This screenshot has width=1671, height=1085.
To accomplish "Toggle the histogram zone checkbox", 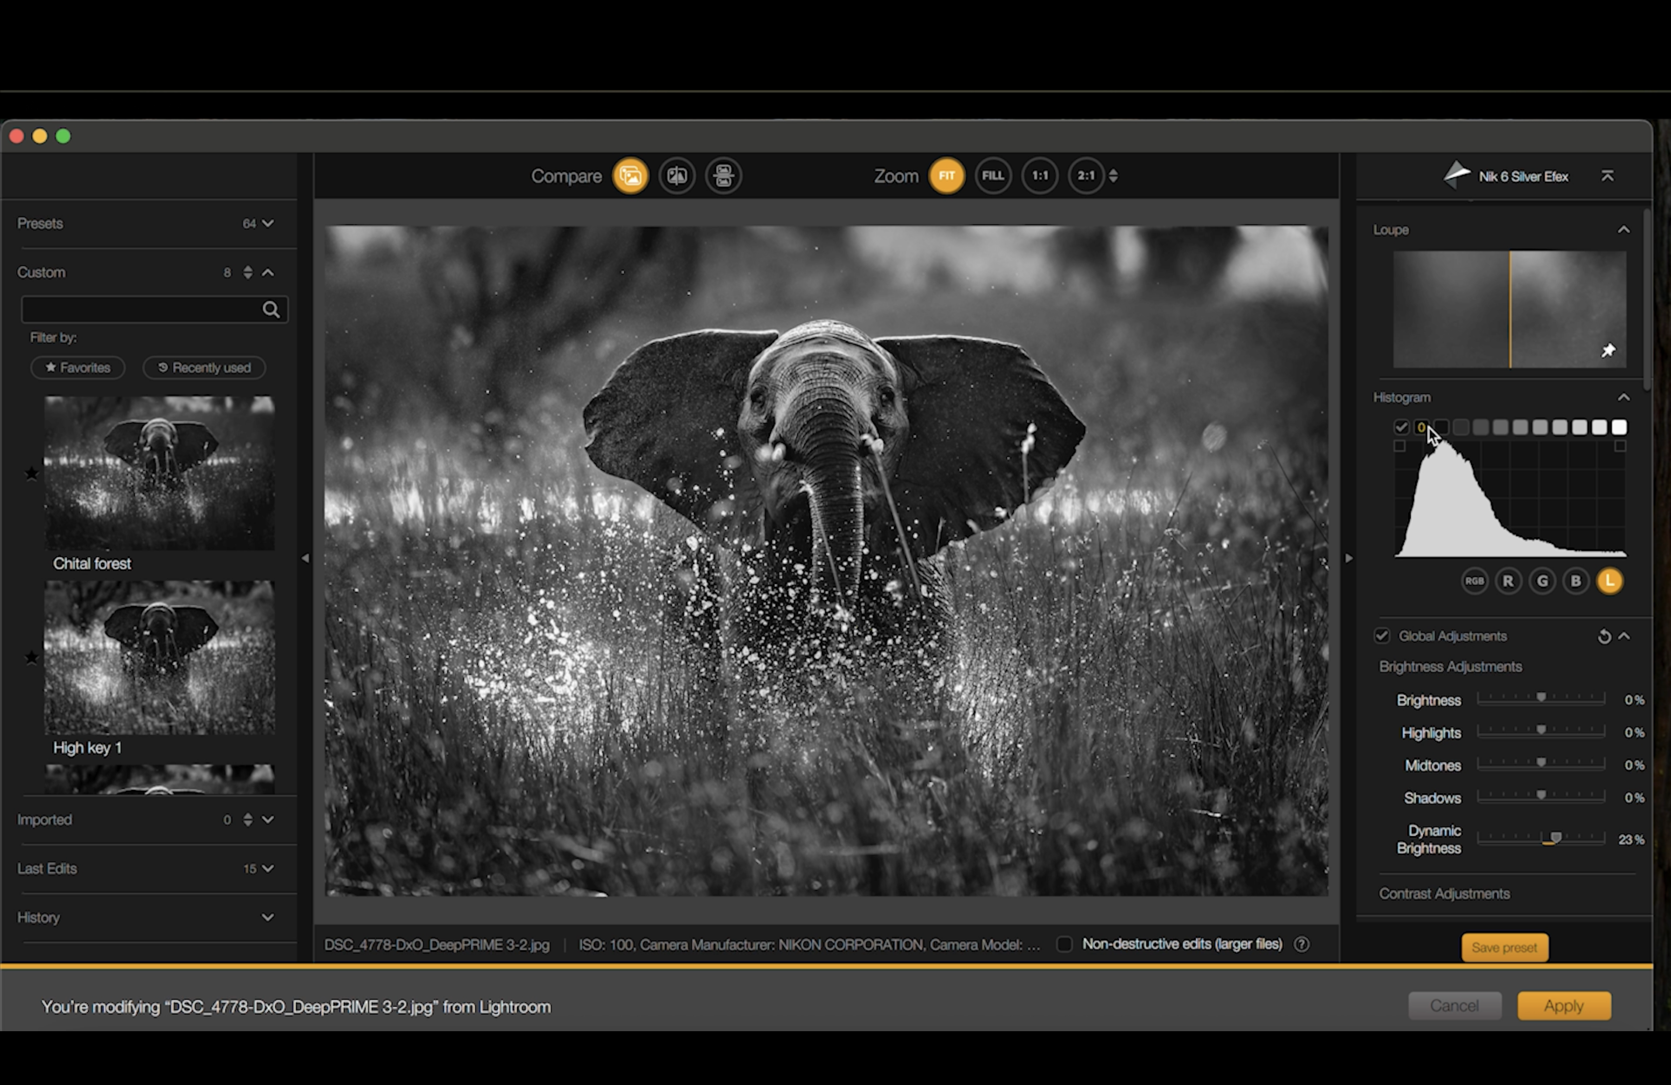I will coord(1401,426).
